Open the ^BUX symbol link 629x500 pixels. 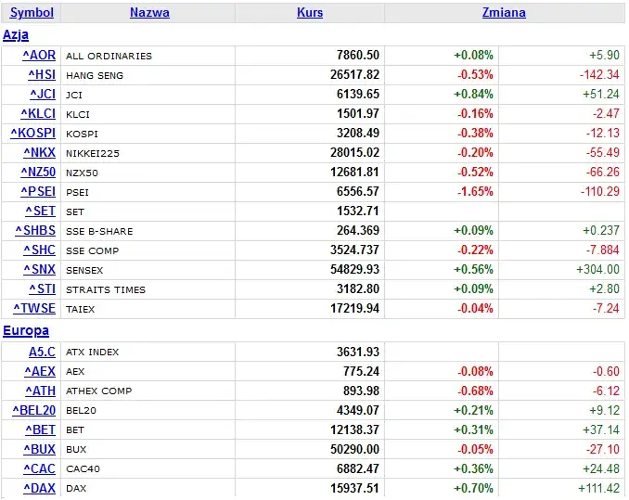pyautogui.click(x=40, y=450)
